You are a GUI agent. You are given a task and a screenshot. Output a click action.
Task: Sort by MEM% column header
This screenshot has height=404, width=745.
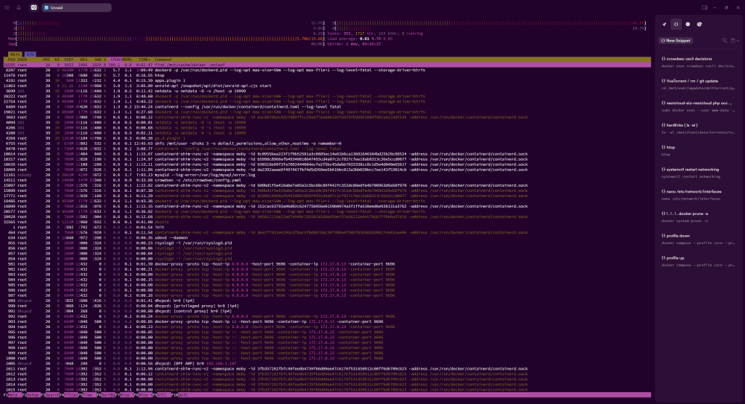(127, 60)
